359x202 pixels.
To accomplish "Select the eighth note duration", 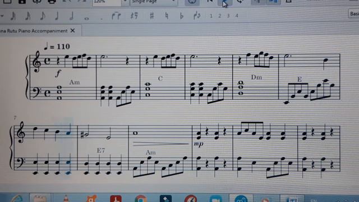I will point(43,16).
